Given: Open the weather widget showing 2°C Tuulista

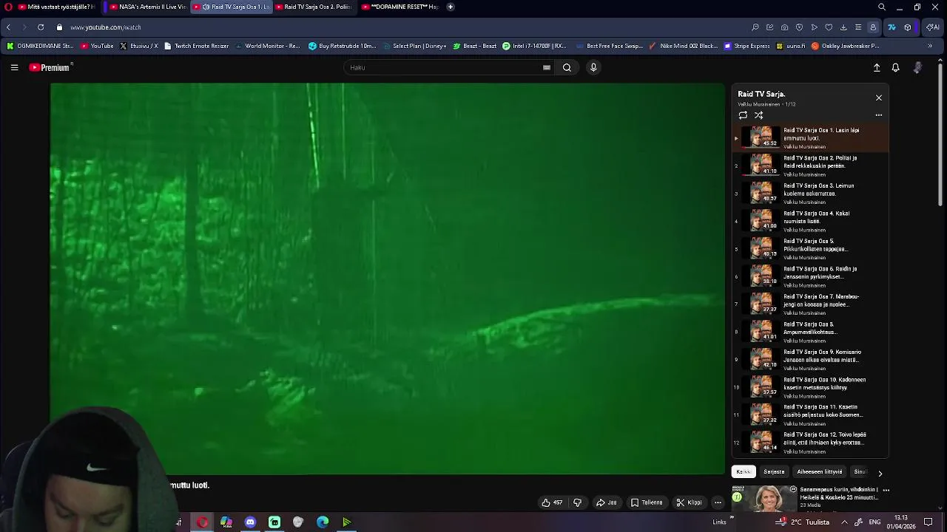Looking at the screenshot, I should (802, 522).
